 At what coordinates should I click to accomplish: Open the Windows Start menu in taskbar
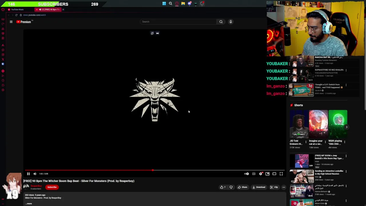pos(164,4)
